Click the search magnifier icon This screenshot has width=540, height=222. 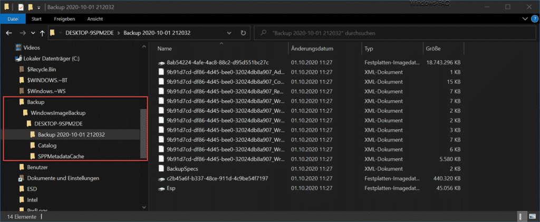point(264,33)
